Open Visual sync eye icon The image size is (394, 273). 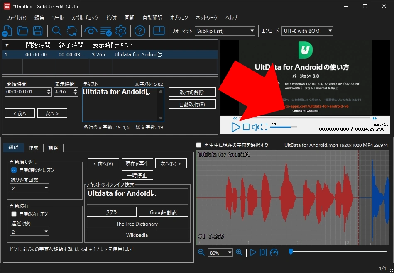(x=91, y=31)
